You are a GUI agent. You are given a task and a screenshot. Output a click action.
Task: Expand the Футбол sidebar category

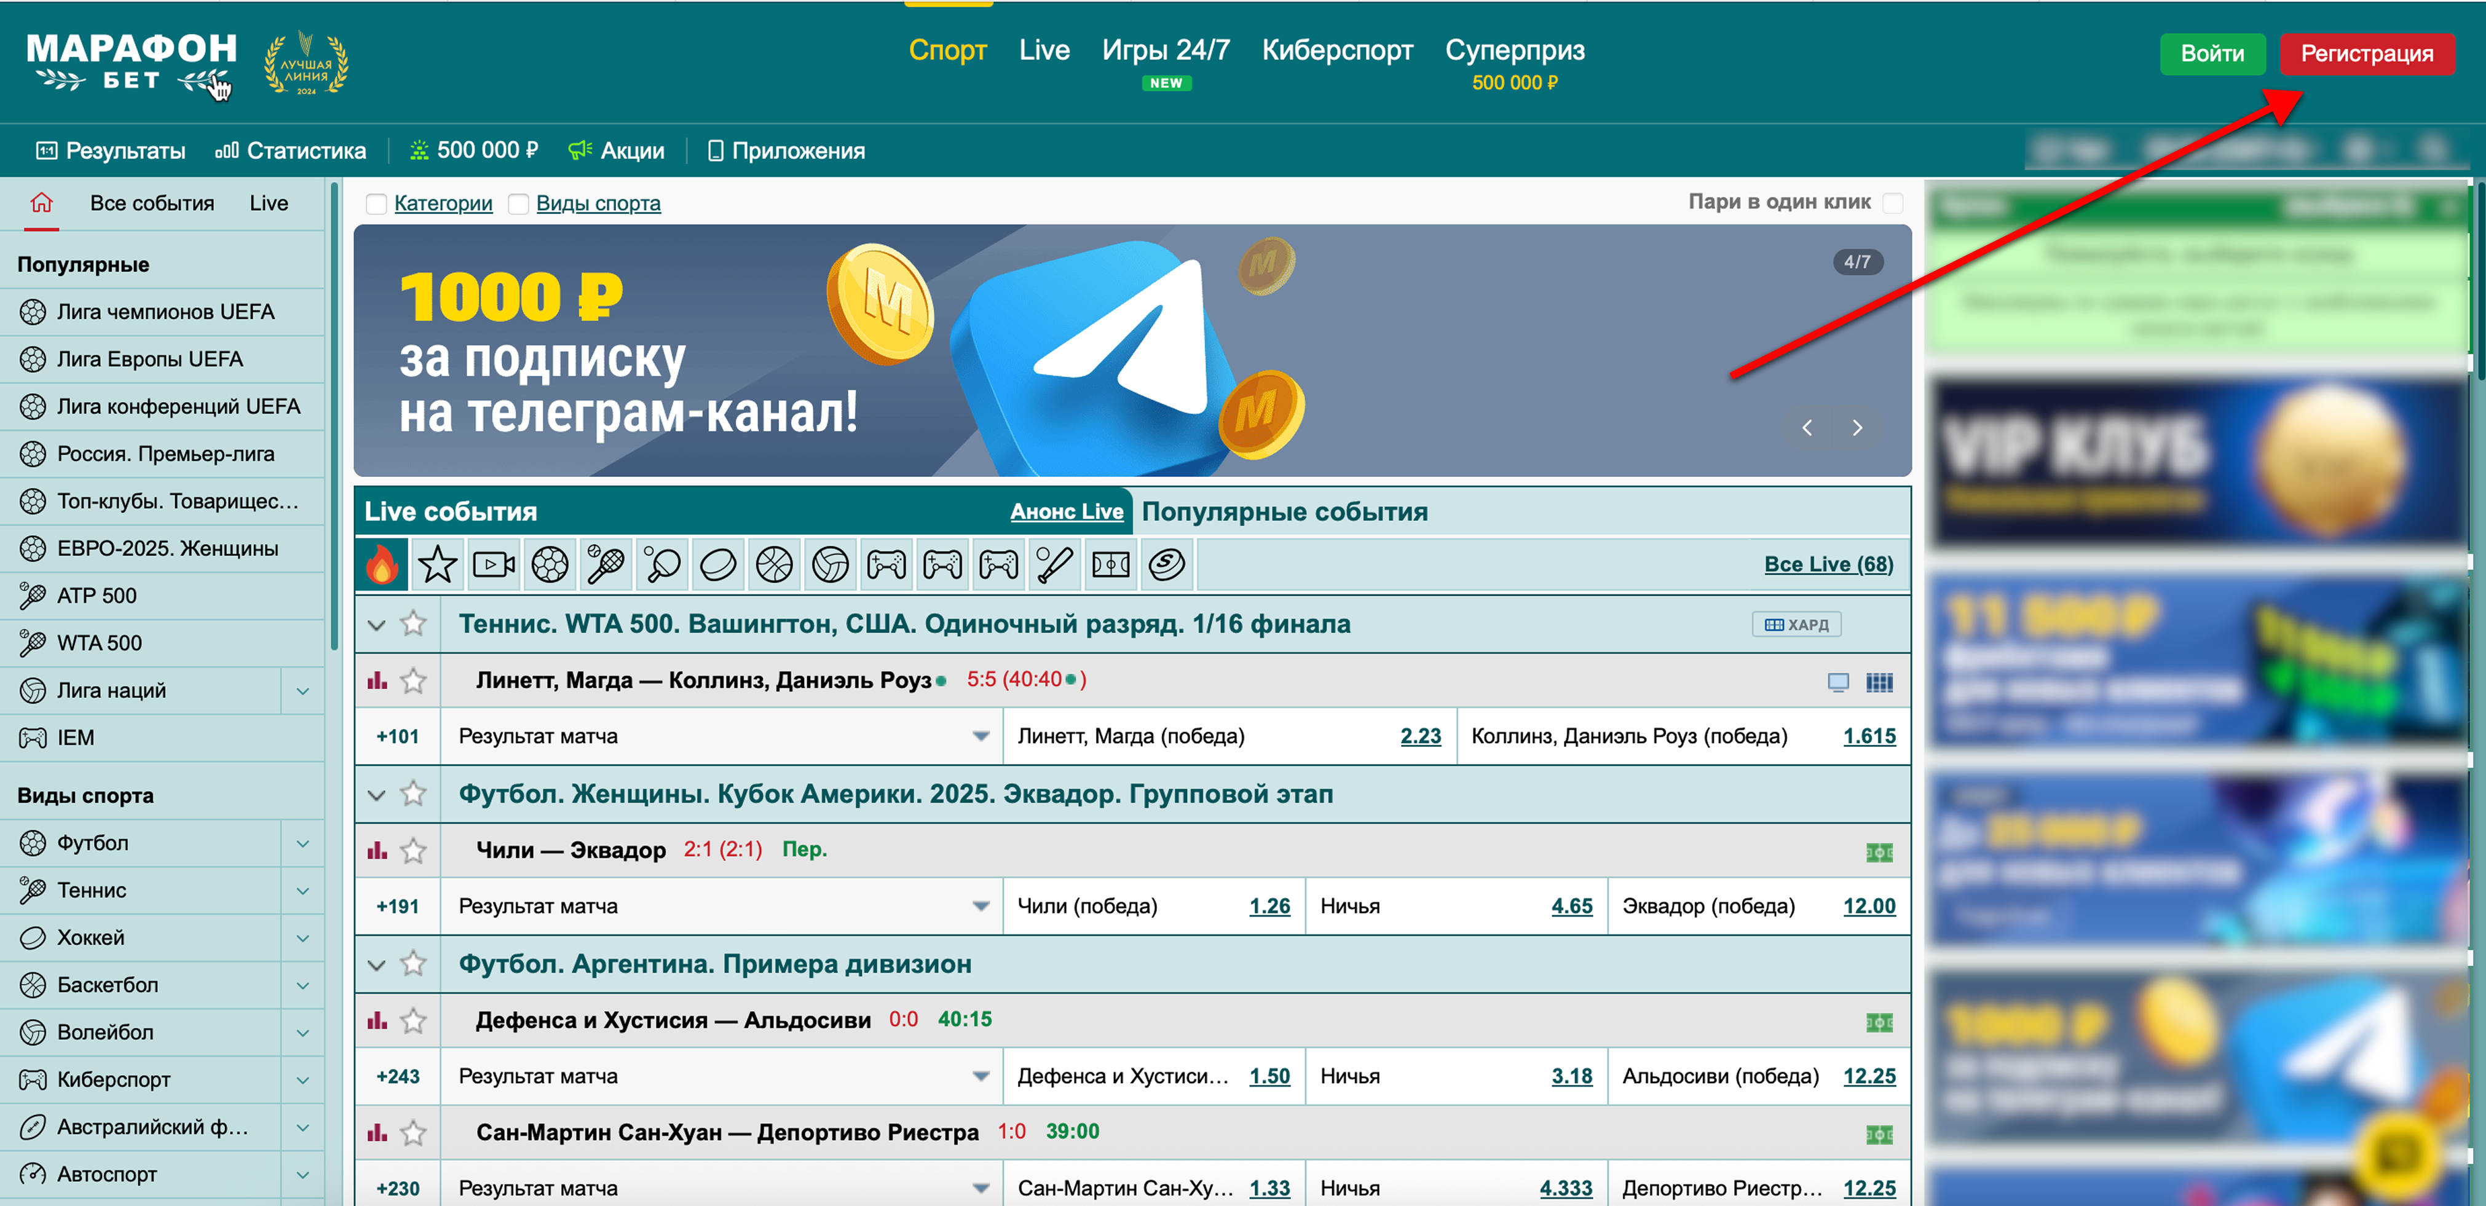(302, 843)
